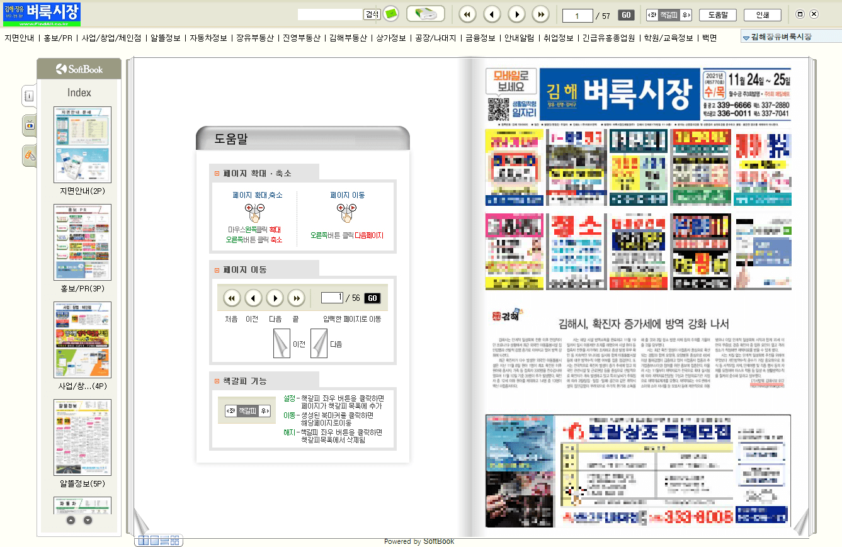Screen dimensions: 842x547
Task: Open the paperclip icon tab in the sidebar
Action: coord(29,155)
